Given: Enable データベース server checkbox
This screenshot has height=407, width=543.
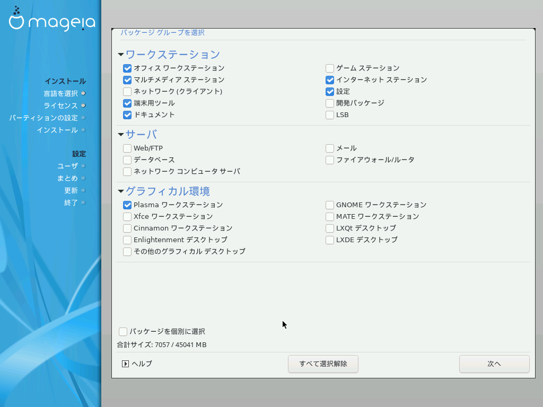Looking at the screenshot, I should coord(127,160).
